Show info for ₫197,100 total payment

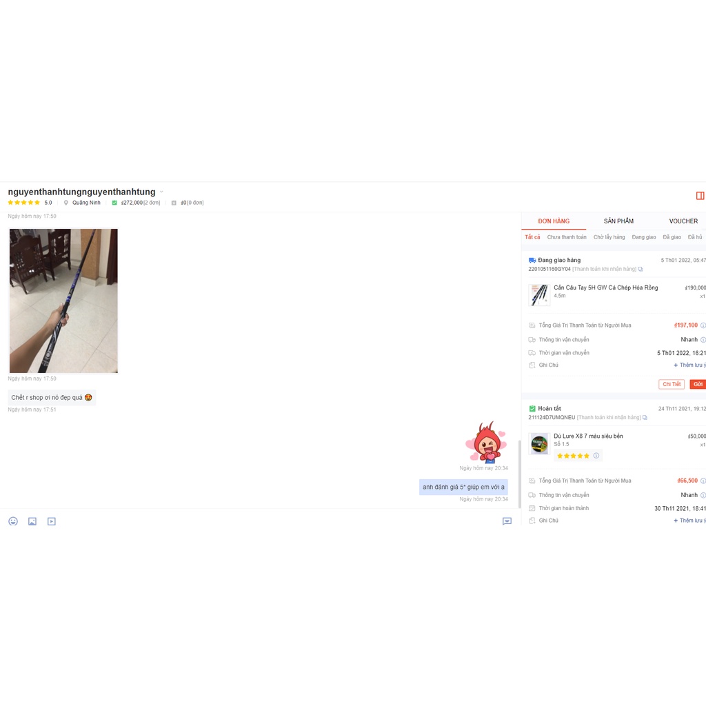[x=703, y=325]
